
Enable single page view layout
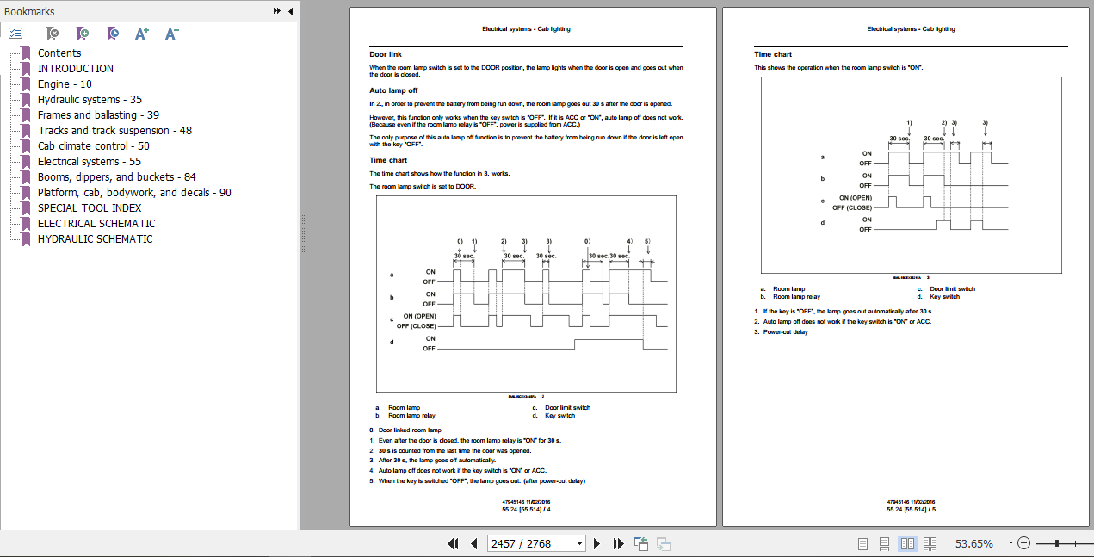tap(862, 543)
